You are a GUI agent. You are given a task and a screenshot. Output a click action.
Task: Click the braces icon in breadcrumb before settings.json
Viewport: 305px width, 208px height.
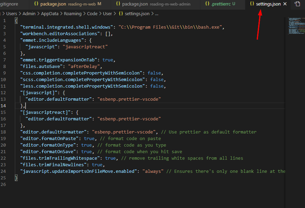pyautogui.click(x=121, y=14)
